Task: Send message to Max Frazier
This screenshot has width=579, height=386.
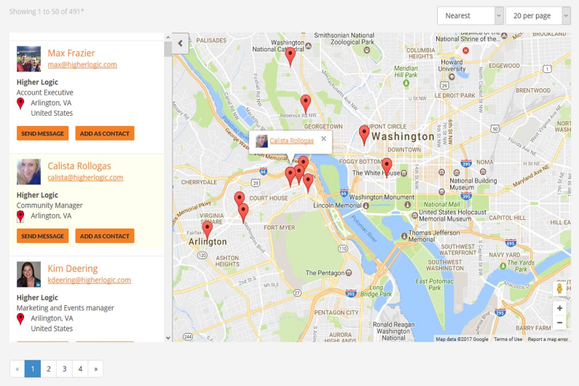Action: (x=42, y=133)
